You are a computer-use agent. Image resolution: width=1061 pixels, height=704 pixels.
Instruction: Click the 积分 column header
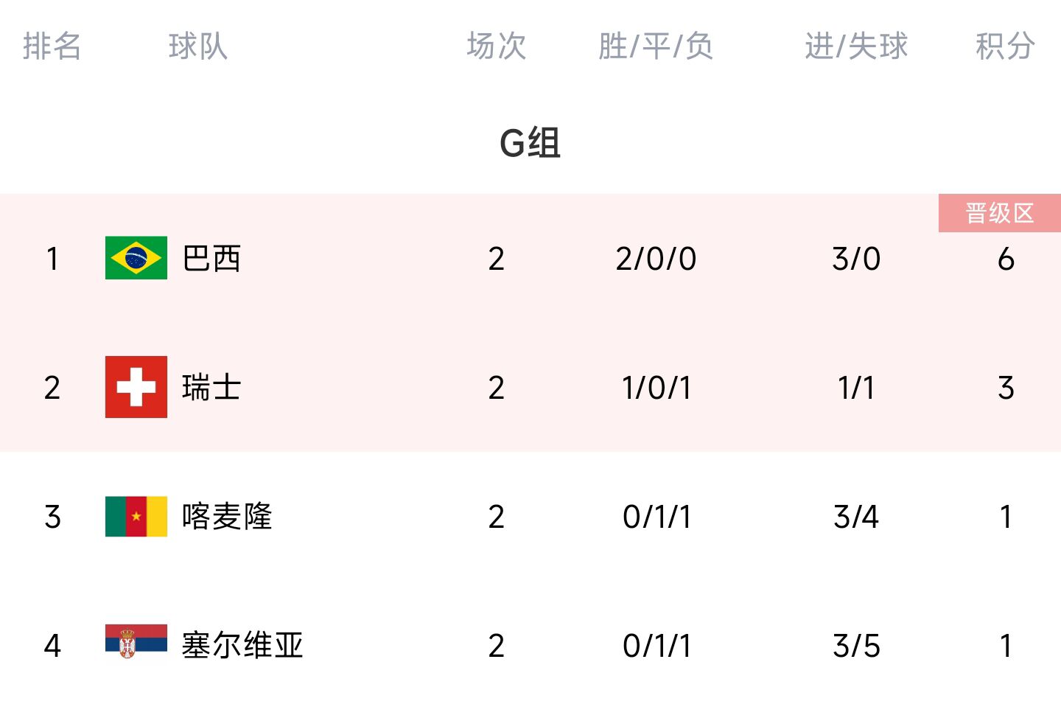click(x=1006, y=46)
